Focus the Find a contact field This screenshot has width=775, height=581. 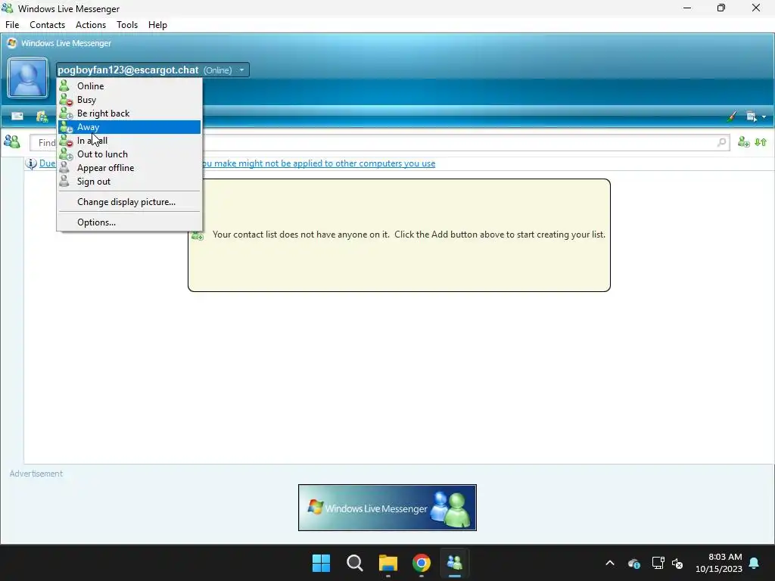379,143
